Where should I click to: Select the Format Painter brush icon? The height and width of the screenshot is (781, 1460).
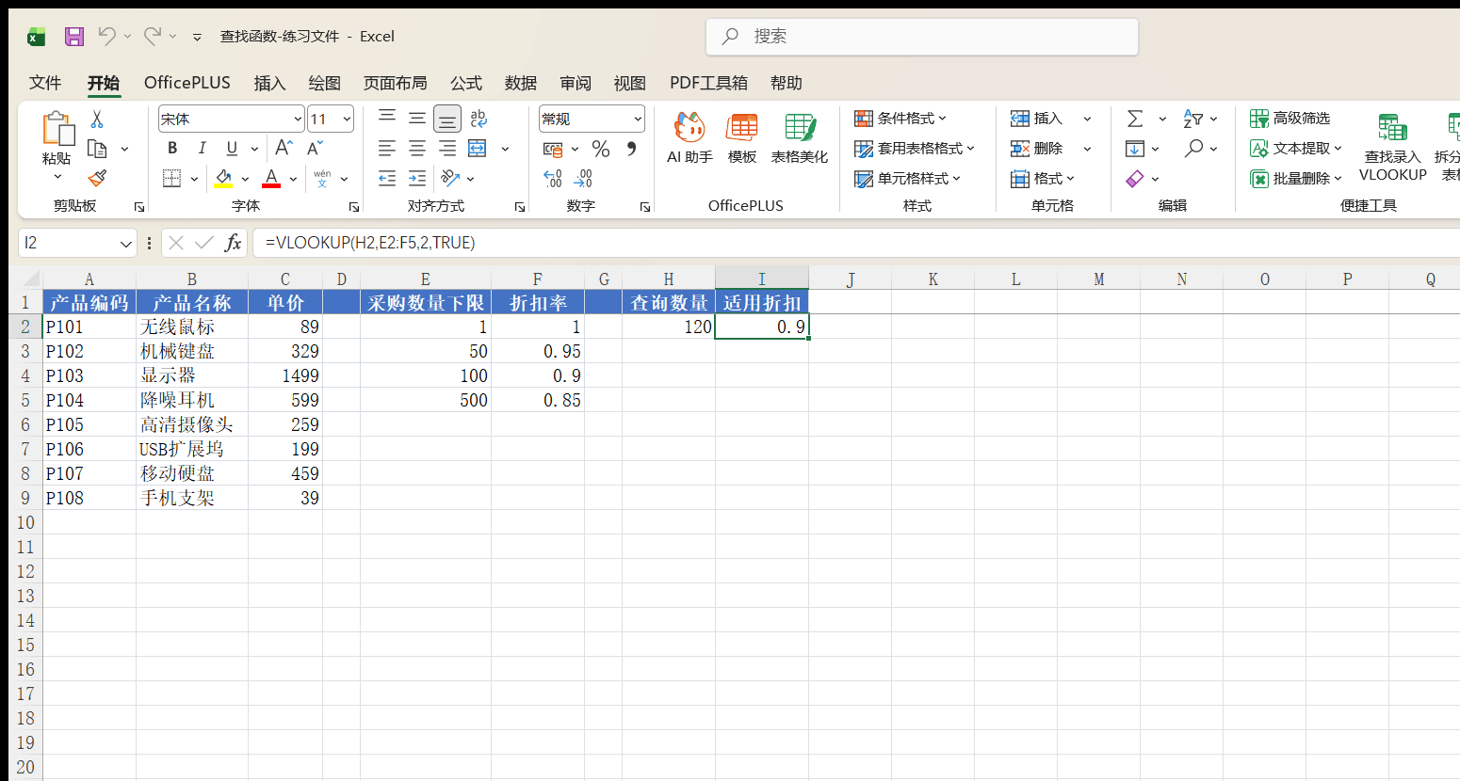click(x=96, y=178)
